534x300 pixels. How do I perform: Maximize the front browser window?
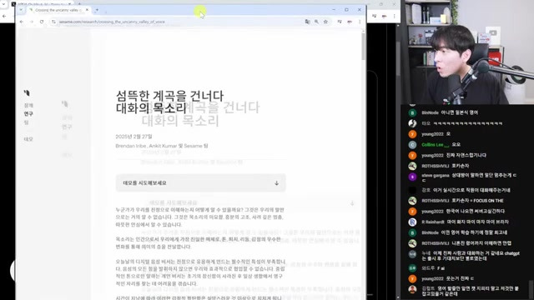(x=346, y=10)
